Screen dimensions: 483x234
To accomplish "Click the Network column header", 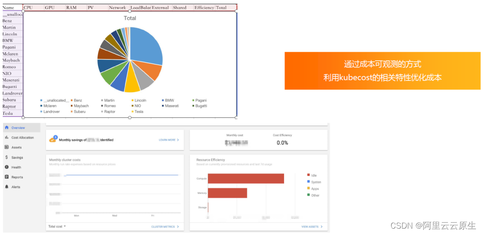I will (x=119, y=8).
